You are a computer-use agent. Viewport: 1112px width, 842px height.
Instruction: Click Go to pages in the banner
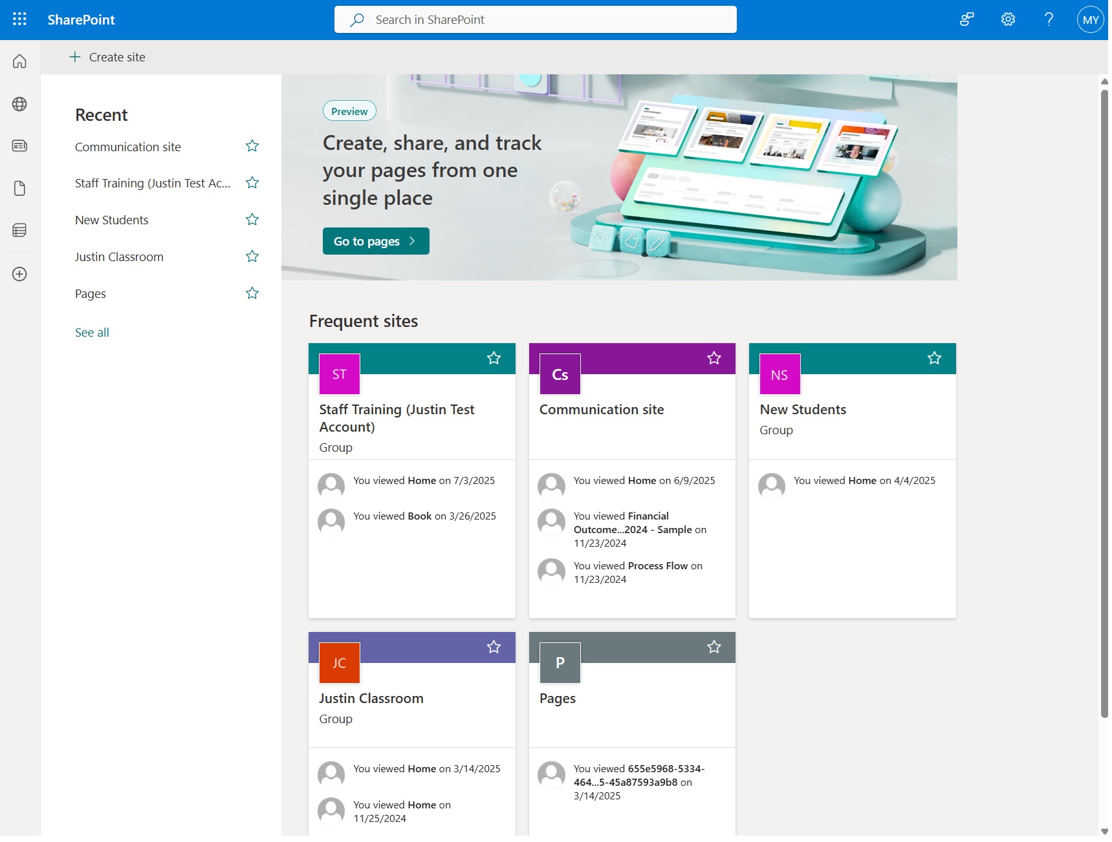pyautogui.click(x=375, y=240)
